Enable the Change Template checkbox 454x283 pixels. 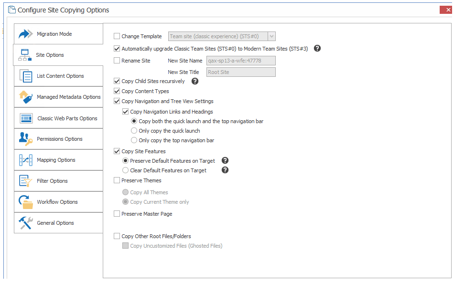tap(117, 36)
